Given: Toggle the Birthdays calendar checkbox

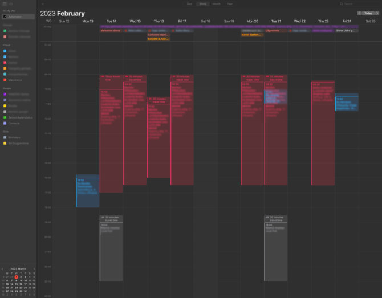Looking at the screenshot, I should pos(5,137).
